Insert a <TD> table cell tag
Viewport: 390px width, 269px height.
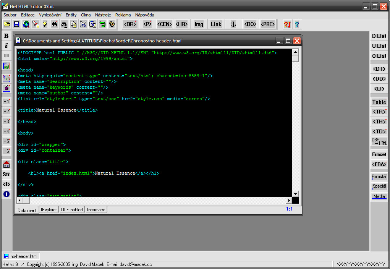tap(379, 131)
